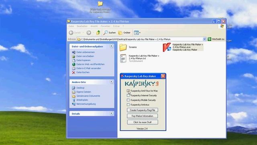Check Kaspersky Antivirus option
Viewport: 257px width, 145px height.
pos(128,105)
